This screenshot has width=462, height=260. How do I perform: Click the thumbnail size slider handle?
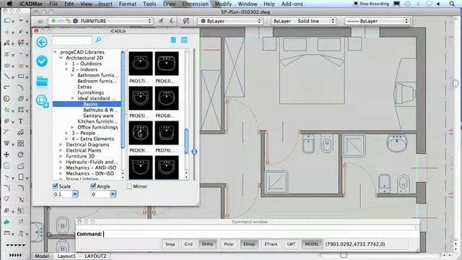tap(194, 151)
